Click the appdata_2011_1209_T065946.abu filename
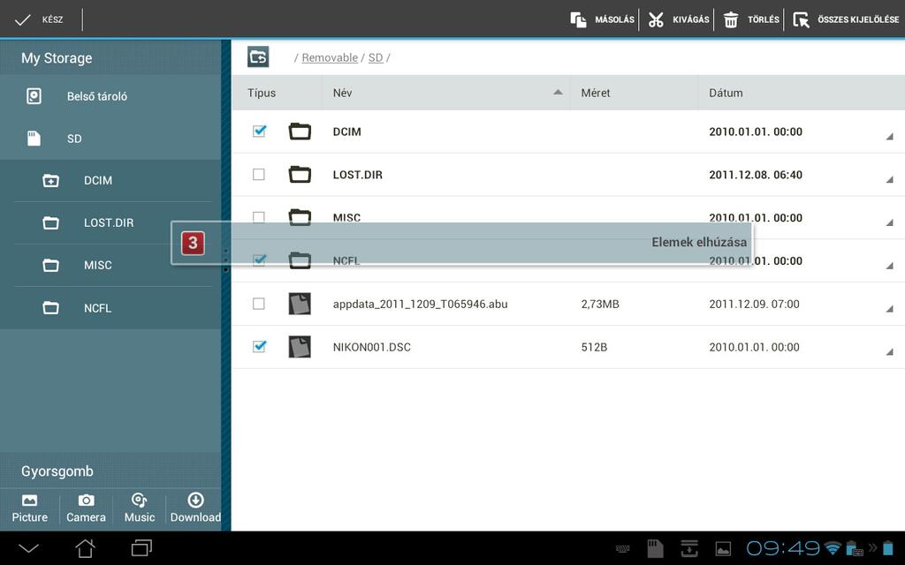Screen dimensions: 905x565 tap(420, 304)
